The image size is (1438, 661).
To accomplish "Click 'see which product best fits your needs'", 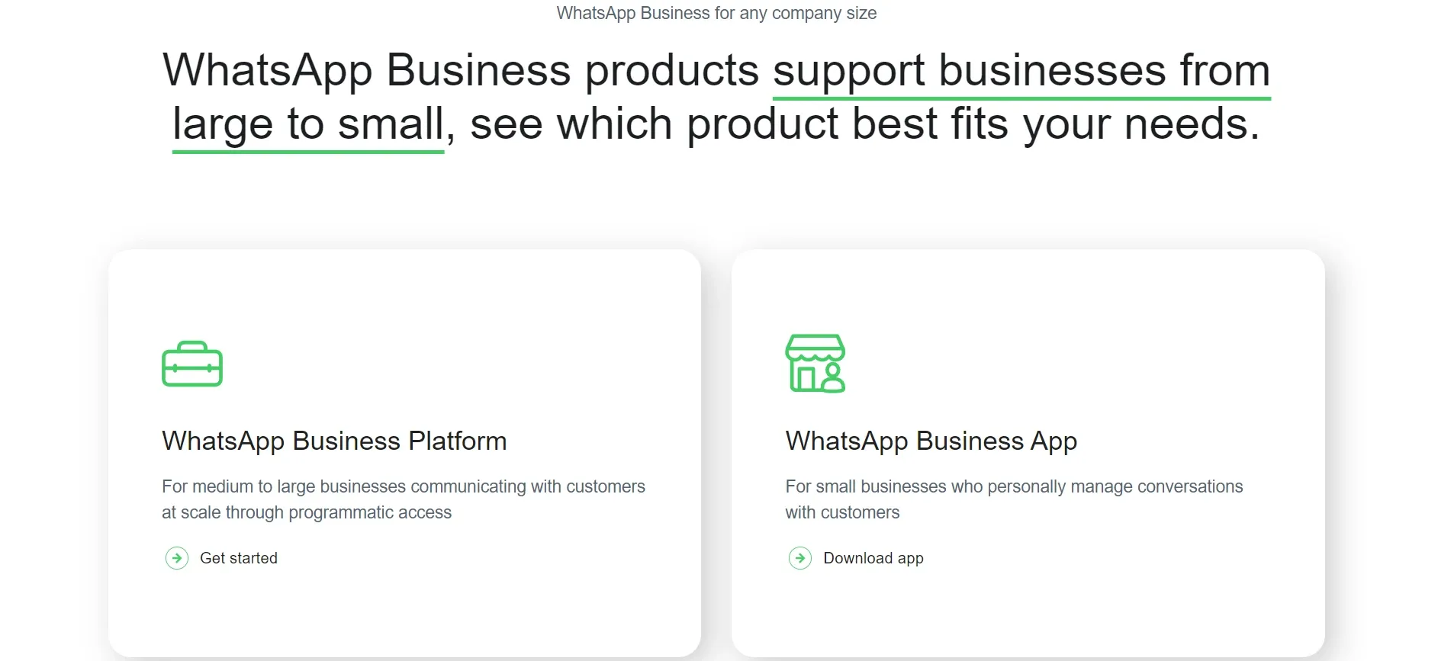I will pos(865,124).
